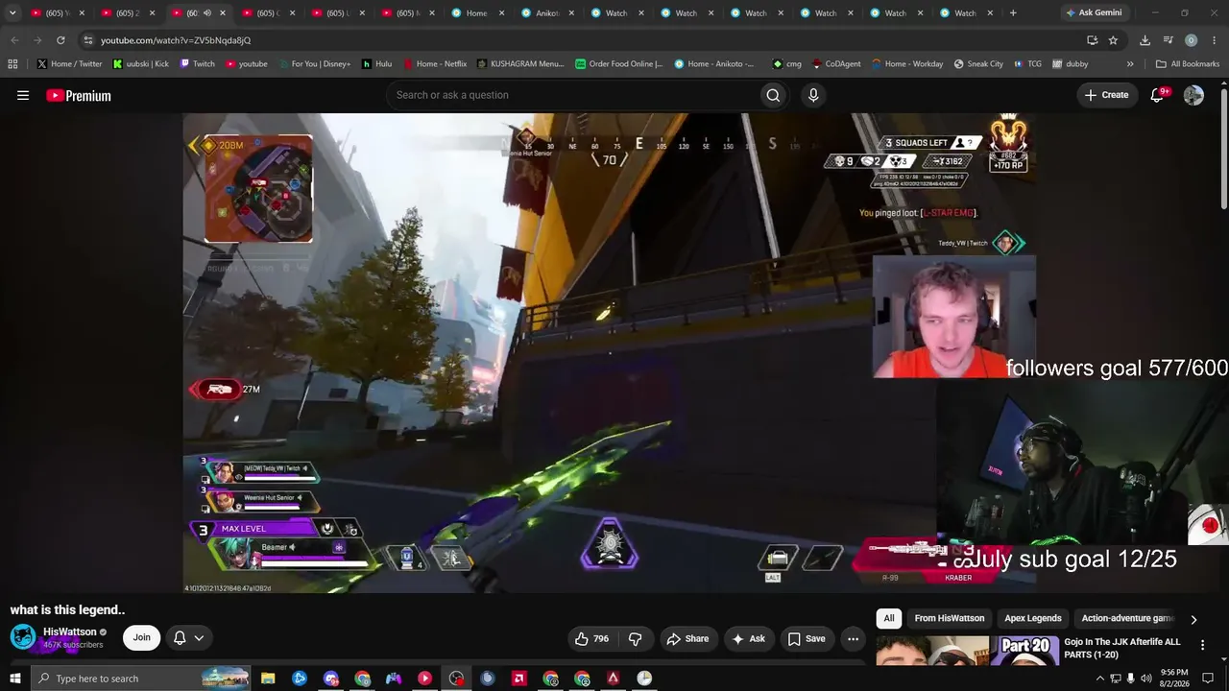Click the Windows taskbar search box
Screen dimensions: 1229x691
point(139,679)
